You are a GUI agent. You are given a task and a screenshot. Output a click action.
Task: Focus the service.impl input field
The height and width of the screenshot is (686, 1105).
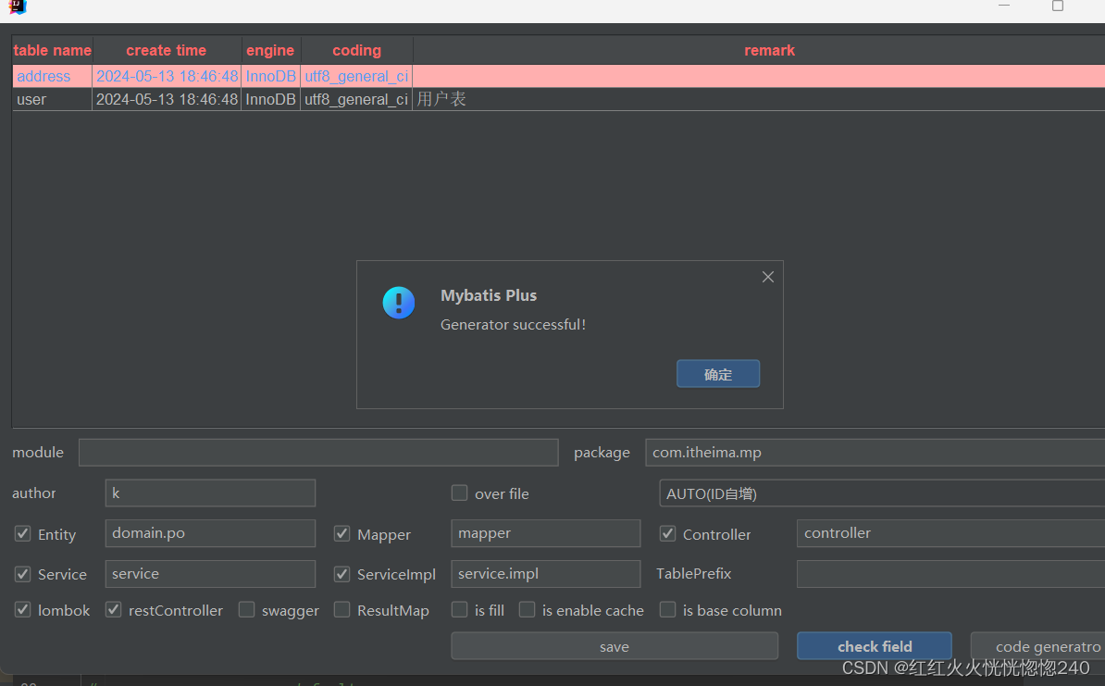coord(545,574)
